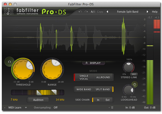Go to previous preset arrow

click(x=108, y=12)
